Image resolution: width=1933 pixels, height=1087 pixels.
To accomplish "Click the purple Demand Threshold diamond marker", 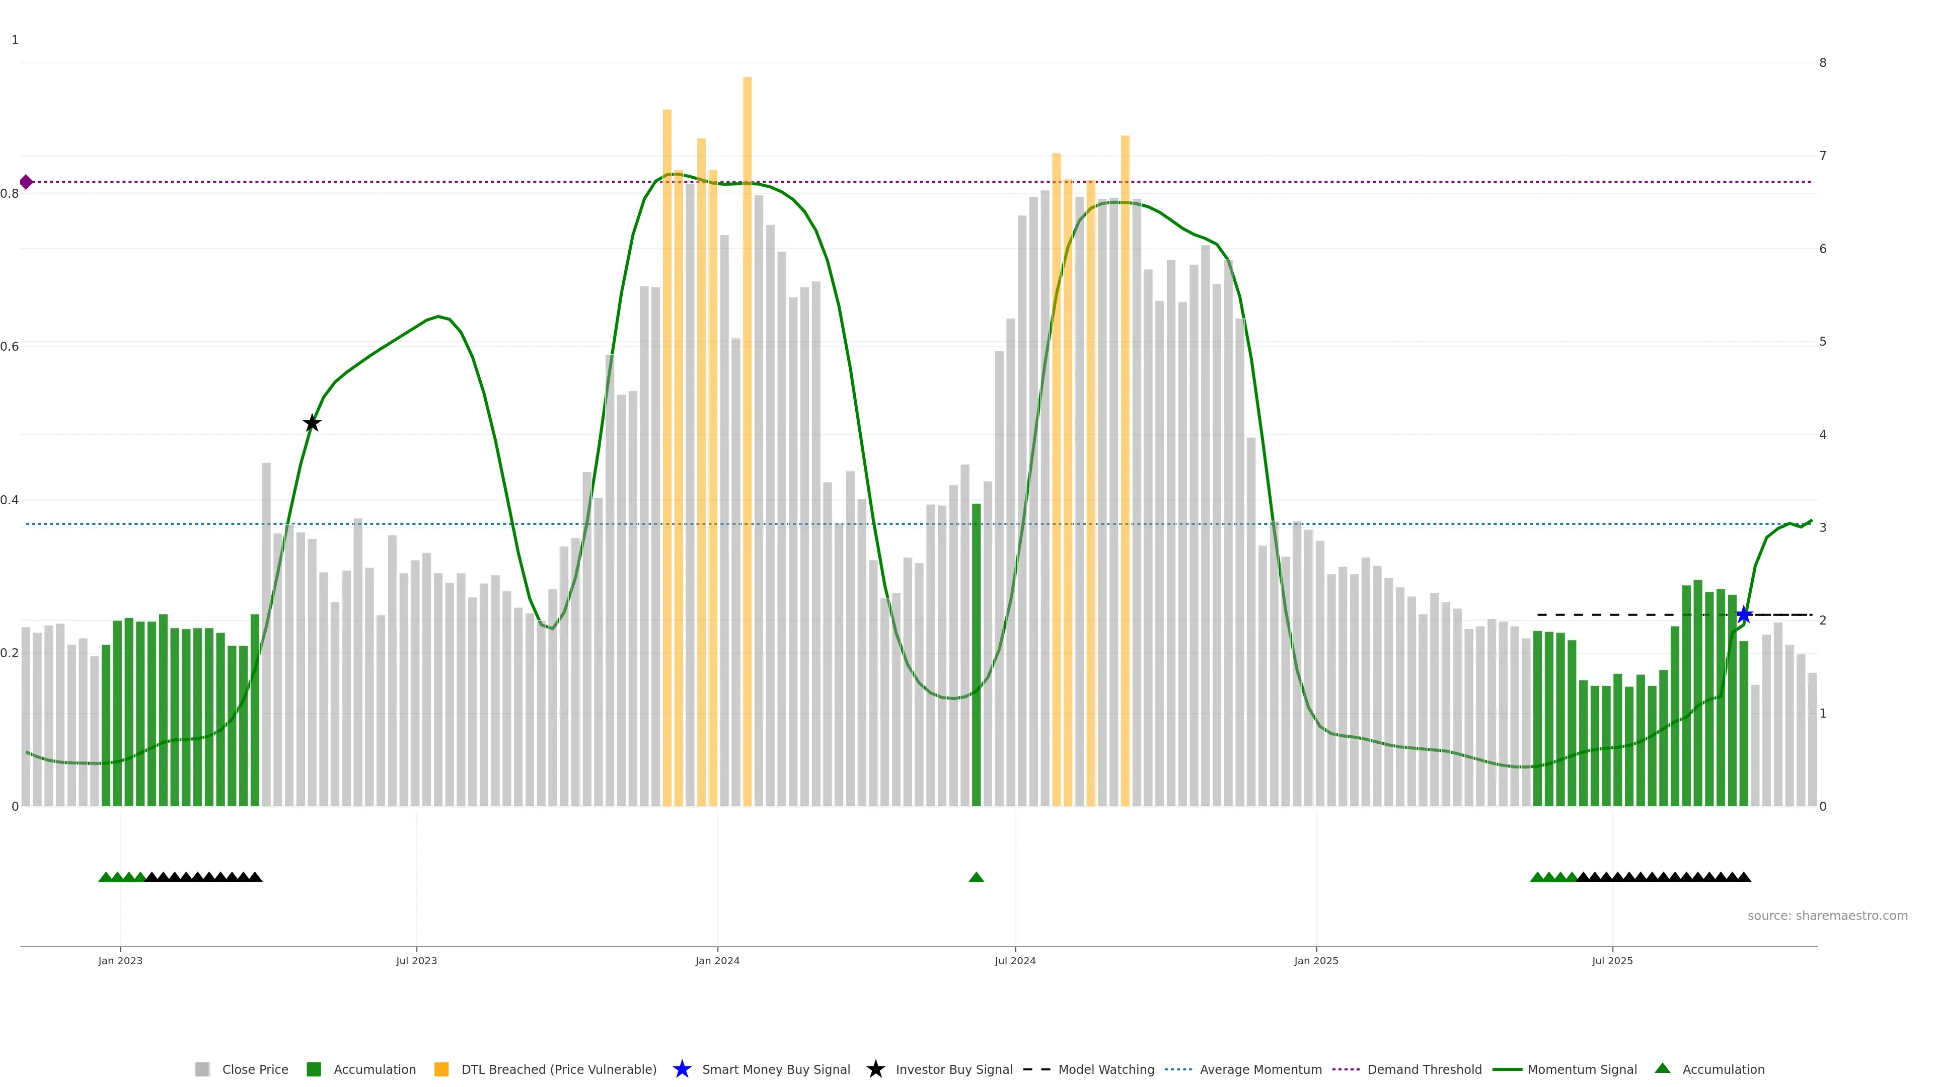I will click(x=26, y=182).
